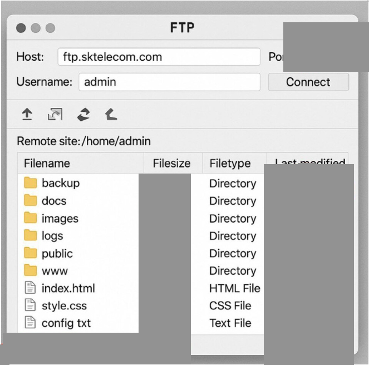Select the index.html file icon
369x365 pixels.
30,288
